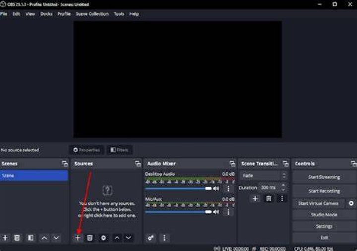Click the Filters button
The height and width of the screenshot is (251, 357).
pyautogui.click(x=119, y=150)
